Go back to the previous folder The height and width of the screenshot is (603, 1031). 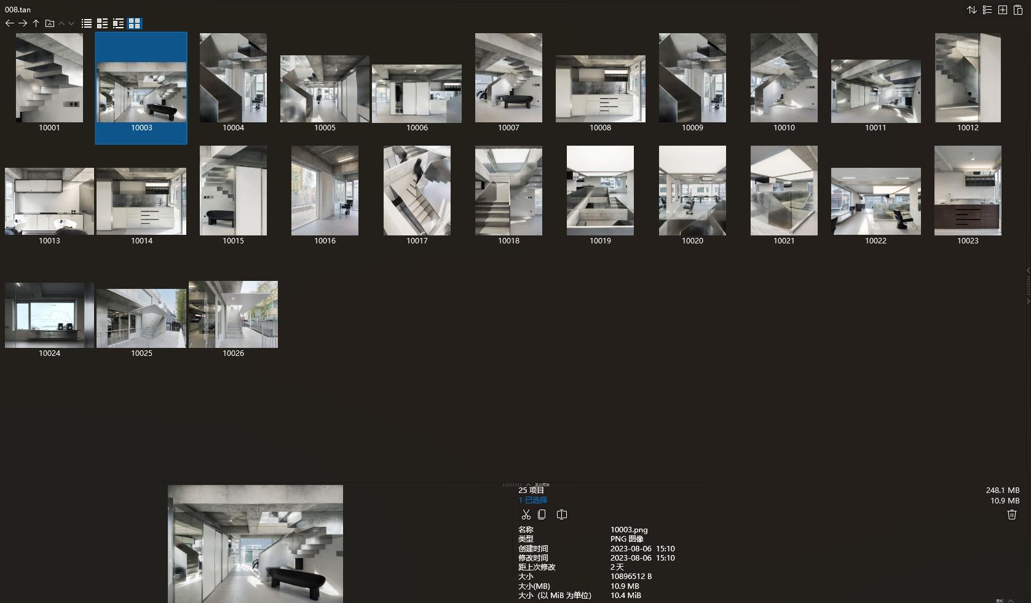(9, 23)
